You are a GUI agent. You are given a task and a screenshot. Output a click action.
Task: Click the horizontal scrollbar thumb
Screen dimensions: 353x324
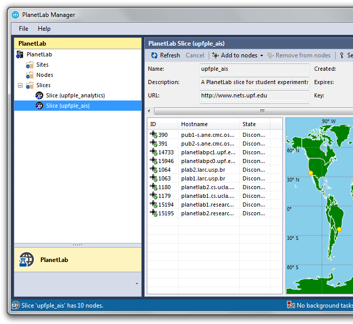tap(262, 111)
